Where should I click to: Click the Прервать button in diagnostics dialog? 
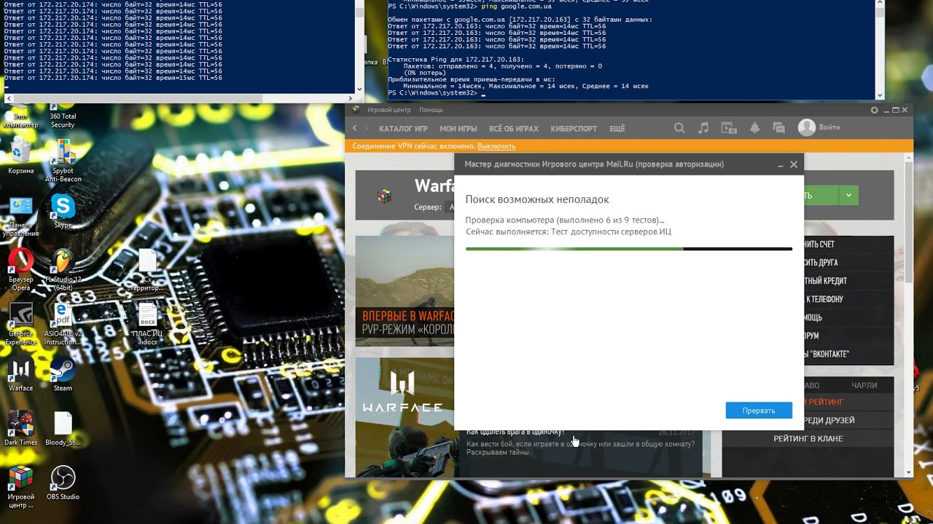(759, 410)
